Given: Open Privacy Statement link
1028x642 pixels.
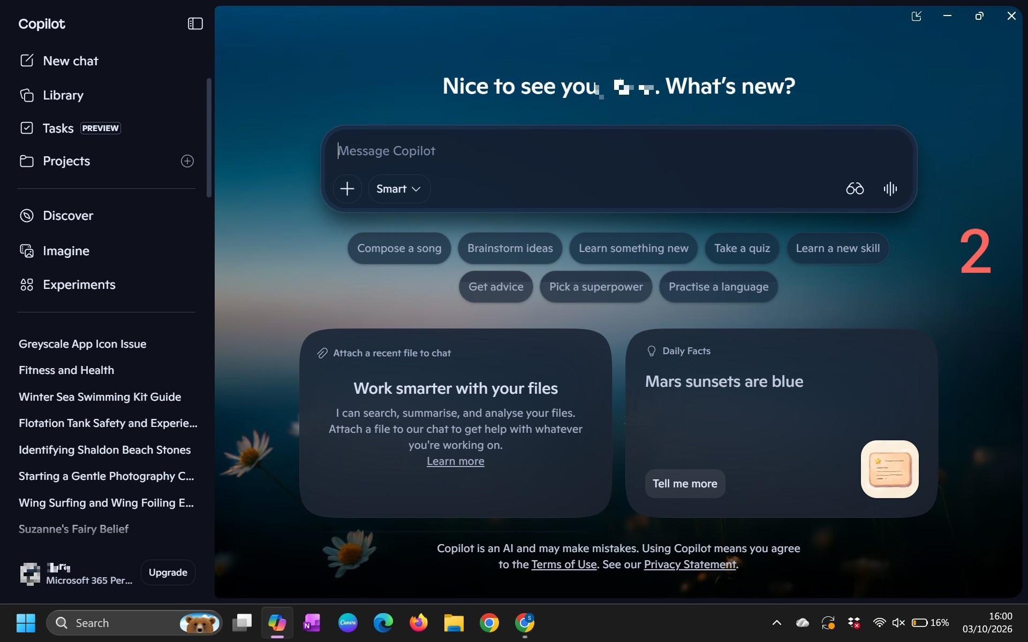Looking at the screenshot, I should [690, 564].
